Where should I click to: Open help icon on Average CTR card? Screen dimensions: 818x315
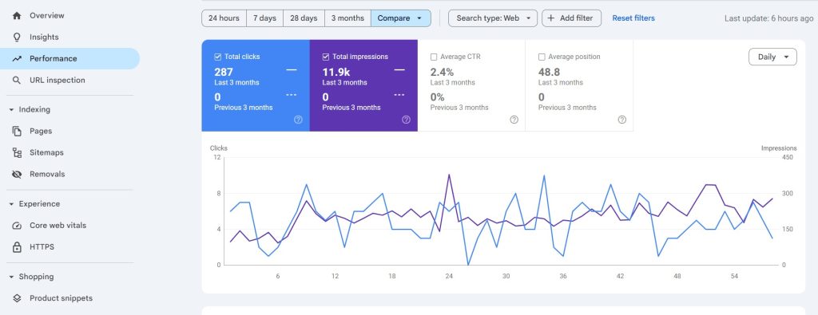pos(514,120)
